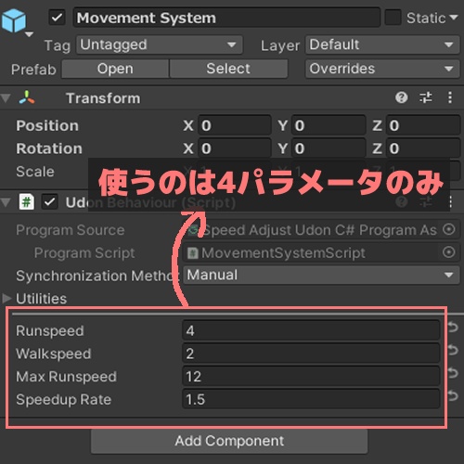Click the Rotation X field
Viewport: 464px width, 464px height.
[235, 148]
